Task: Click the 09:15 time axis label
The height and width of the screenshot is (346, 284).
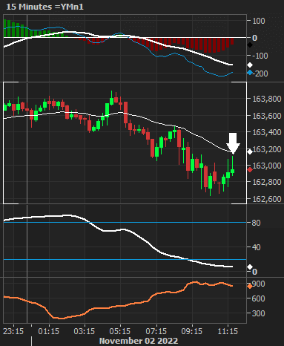Action: (x=192, y=331)
